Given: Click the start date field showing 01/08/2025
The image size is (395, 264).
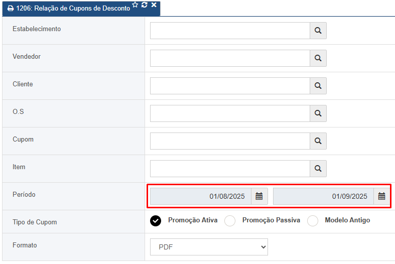Looking at the screenshot, I should [x=201, y=196].
